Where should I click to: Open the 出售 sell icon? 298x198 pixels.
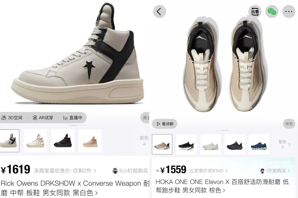pos(255,12)
